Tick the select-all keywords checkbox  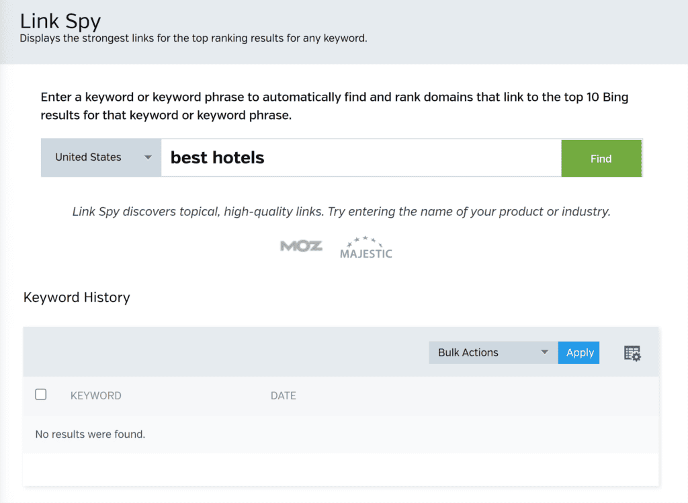pyautogui.click(x=41, y=395)
